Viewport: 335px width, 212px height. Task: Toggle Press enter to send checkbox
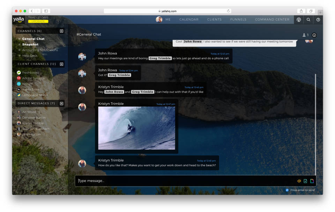(287, 190)
